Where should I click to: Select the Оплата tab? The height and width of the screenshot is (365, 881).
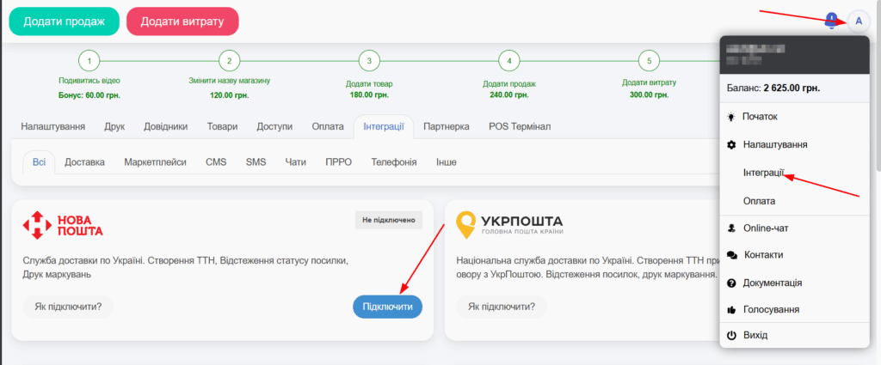(328, 127)
